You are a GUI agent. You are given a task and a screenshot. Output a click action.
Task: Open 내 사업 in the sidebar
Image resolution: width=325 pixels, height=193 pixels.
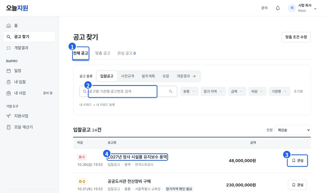29,93
